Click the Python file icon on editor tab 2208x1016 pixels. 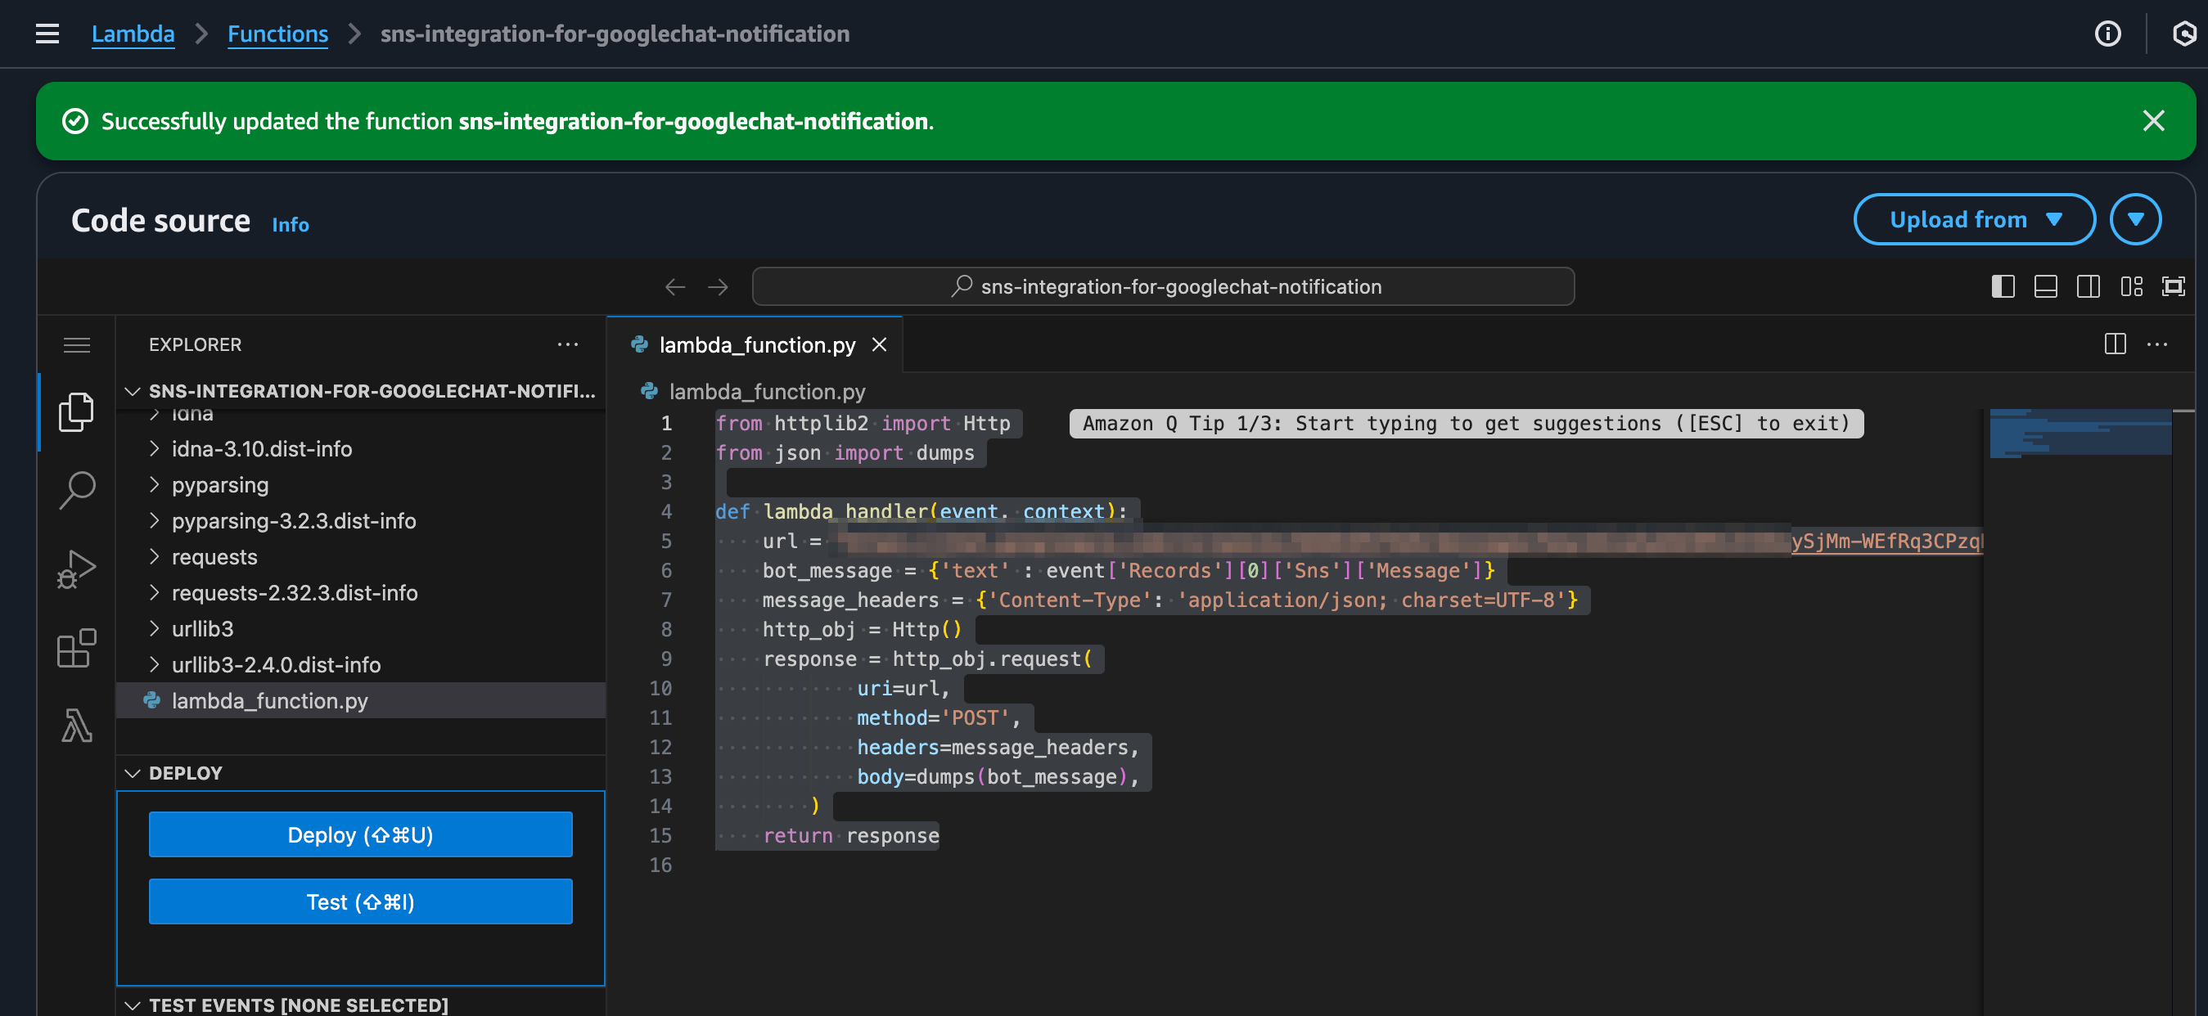[639, 344]
